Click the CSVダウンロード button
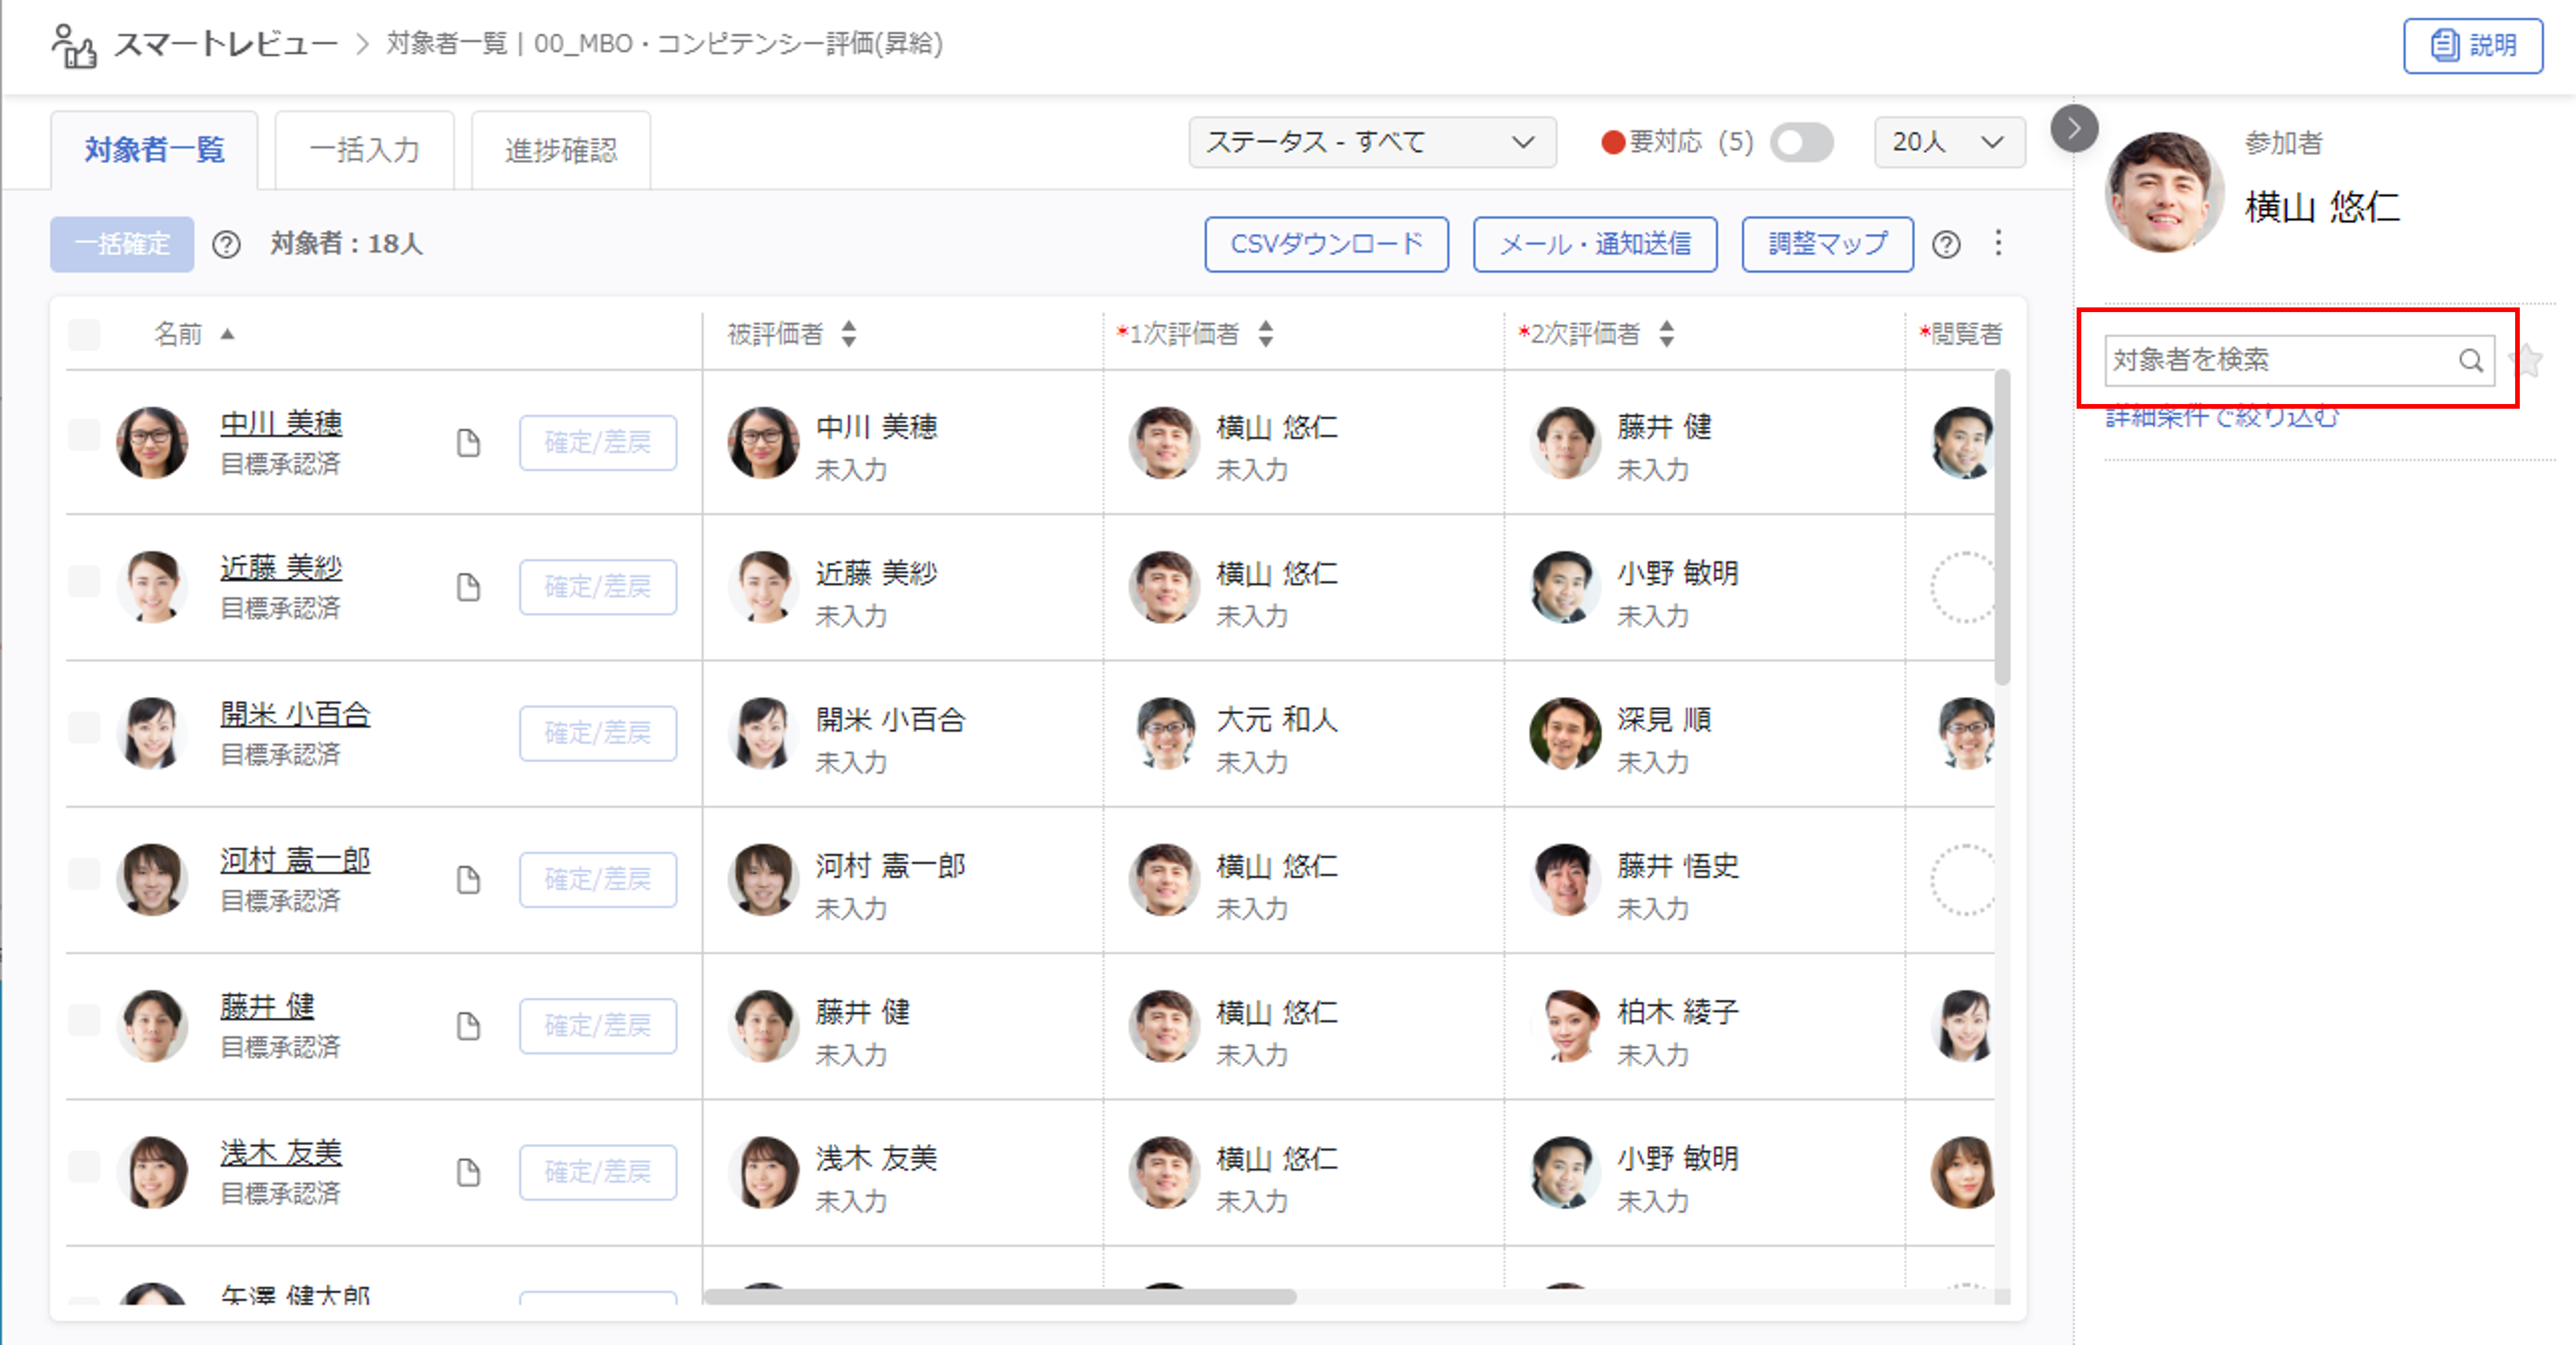Screen dimensions: 2576x1345 1326,244
